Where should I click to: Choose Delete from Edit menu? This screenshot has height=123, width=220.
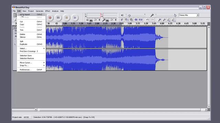click(31, 34)
